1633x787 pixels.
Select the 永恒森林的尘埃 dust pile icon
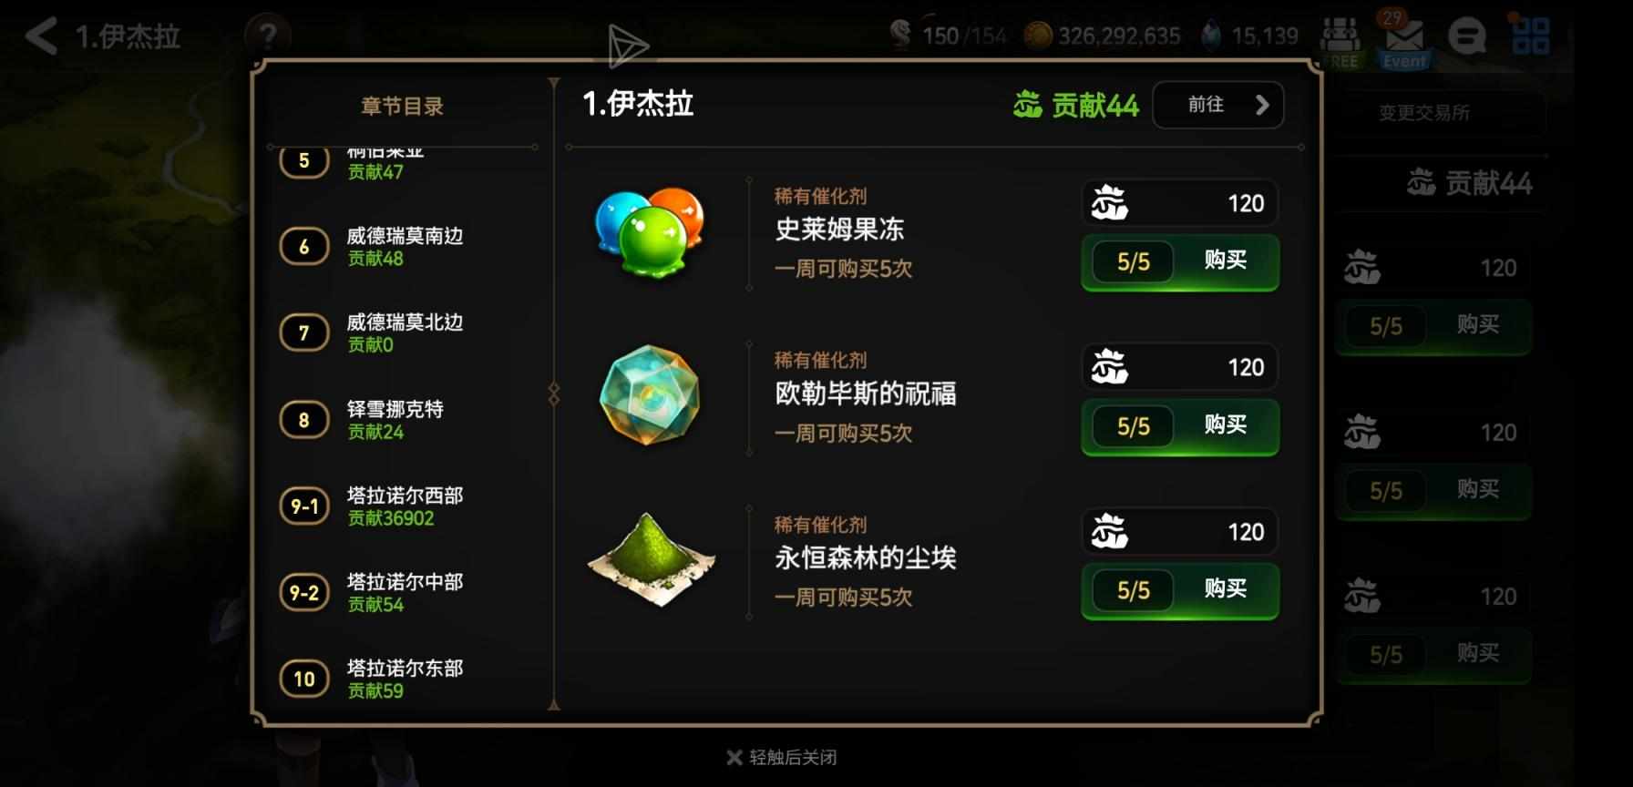coord(651,557)
